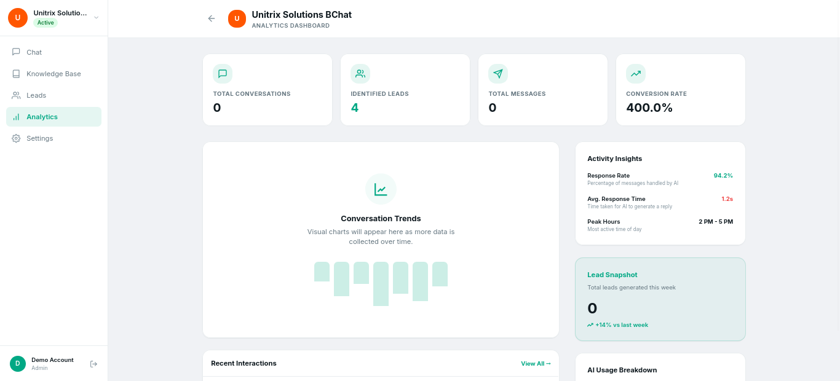Click the Lead Snapshot heading
840x381 pixels.
tap(612, 275)
